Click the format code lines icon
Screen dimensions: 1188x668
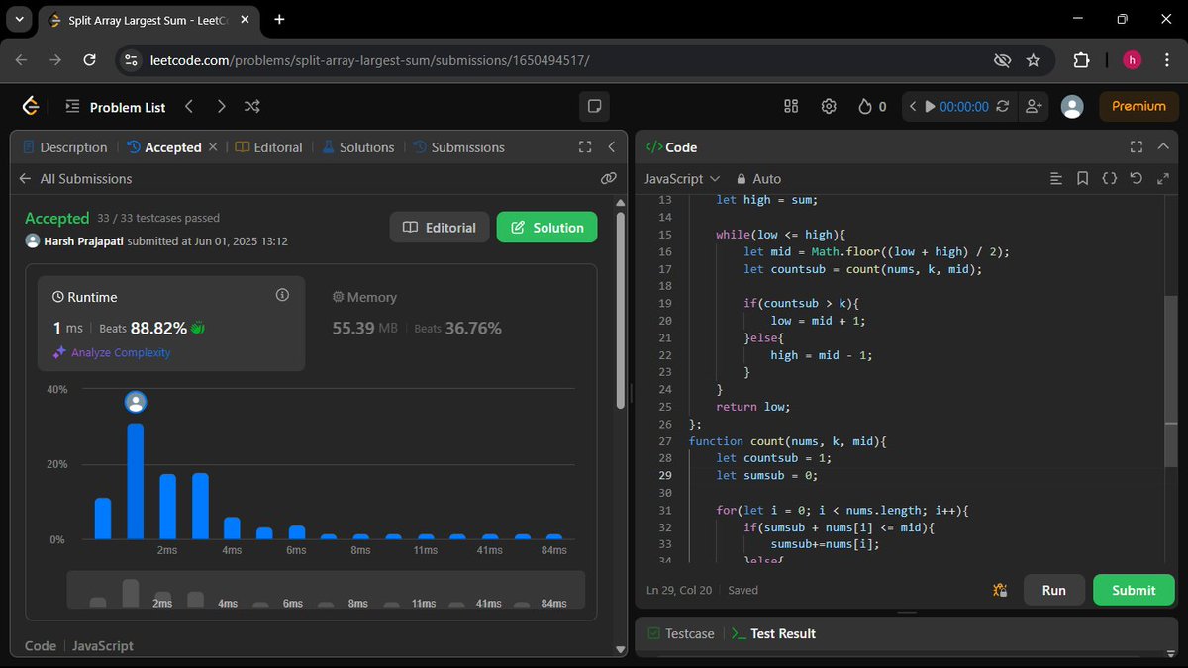[1057, 179]
